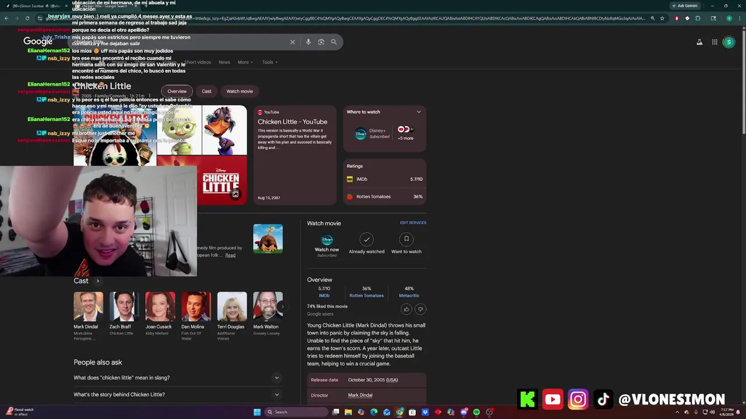Start a voice search with the microphone

coord(308,42)
